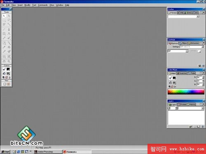The width and height of the screenshot is (206, 154).
Task: Open the stroke category dropdown
Action: pyautogui.click(x=198, y=16)
